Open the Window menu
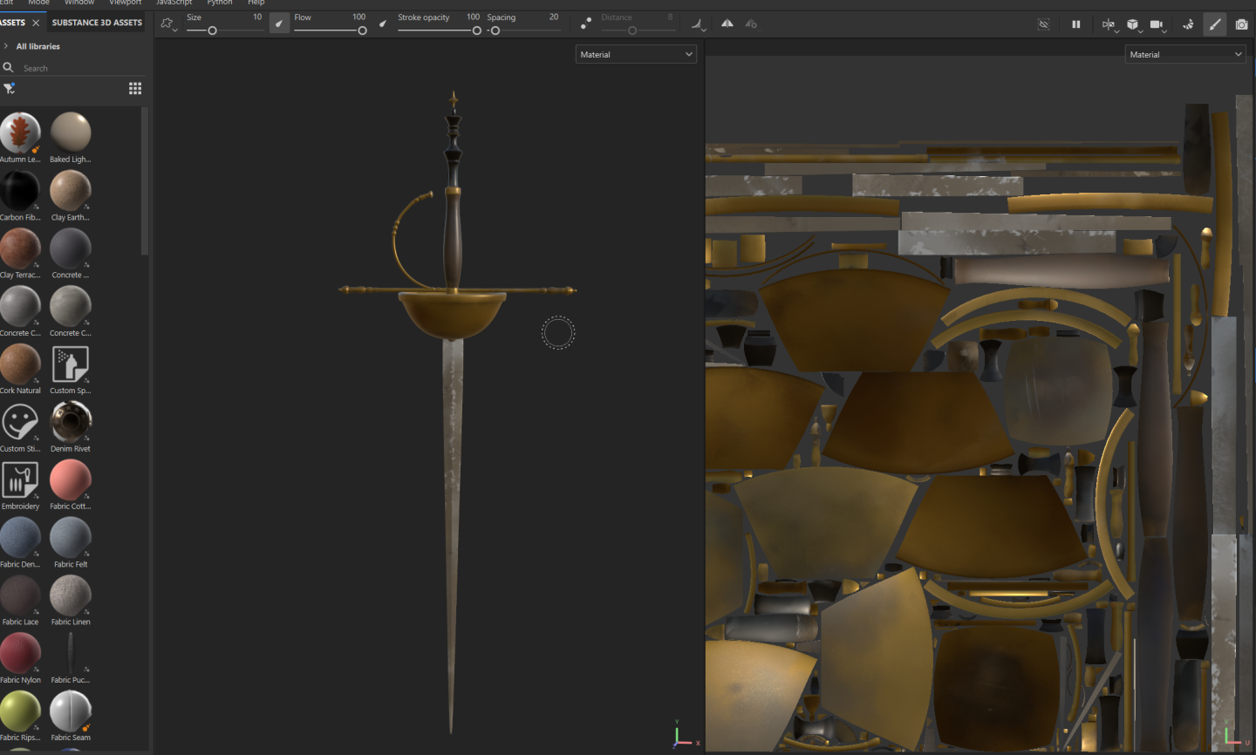This screenshot has height=755, width=1256. tap(79, 3)
